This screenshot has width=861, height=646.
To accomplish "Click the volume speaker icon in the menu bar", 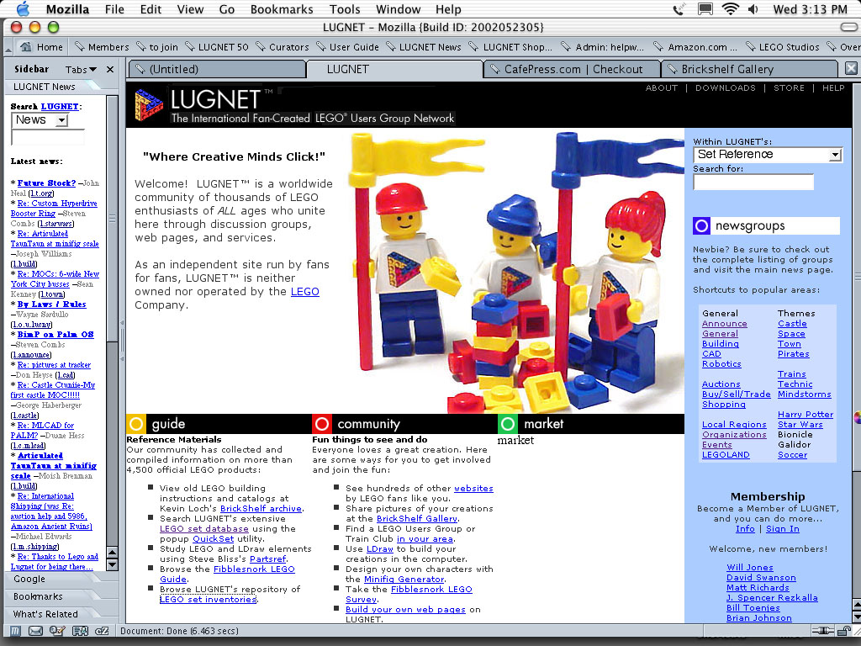I will pos(753,8).
